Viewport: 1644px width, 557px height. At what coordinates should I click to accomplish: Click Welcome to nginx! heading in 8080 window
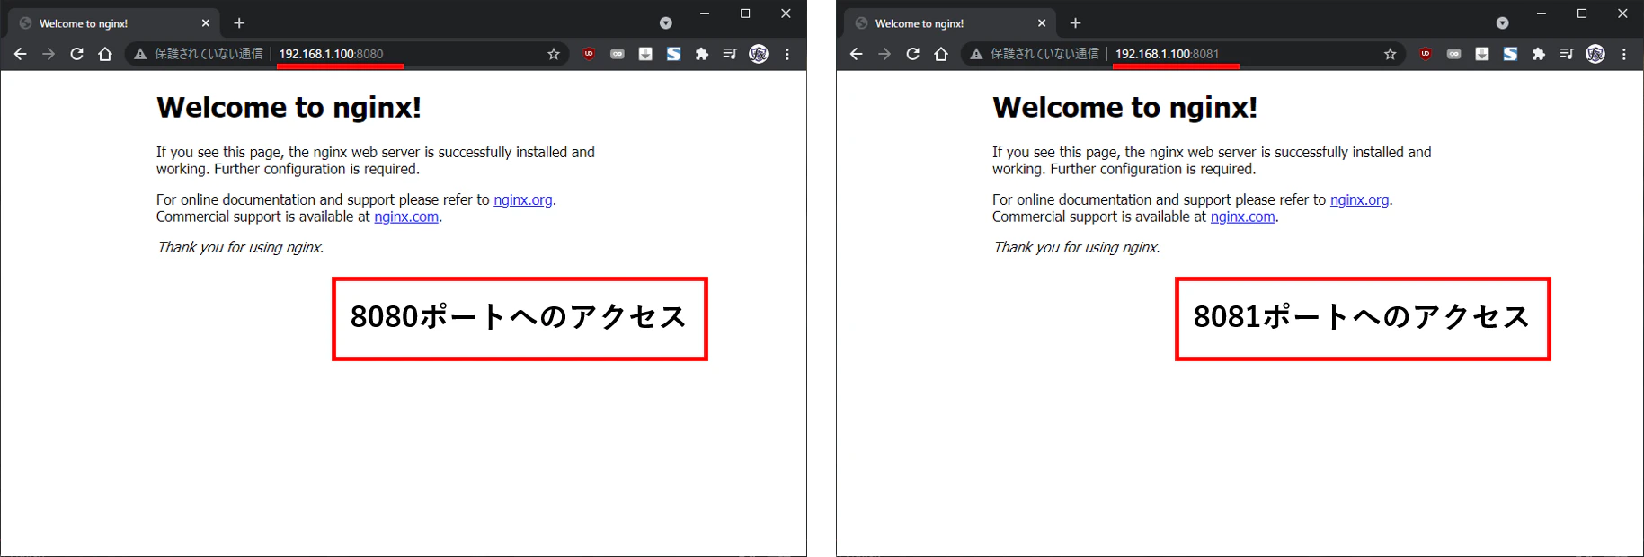point(289,108)
